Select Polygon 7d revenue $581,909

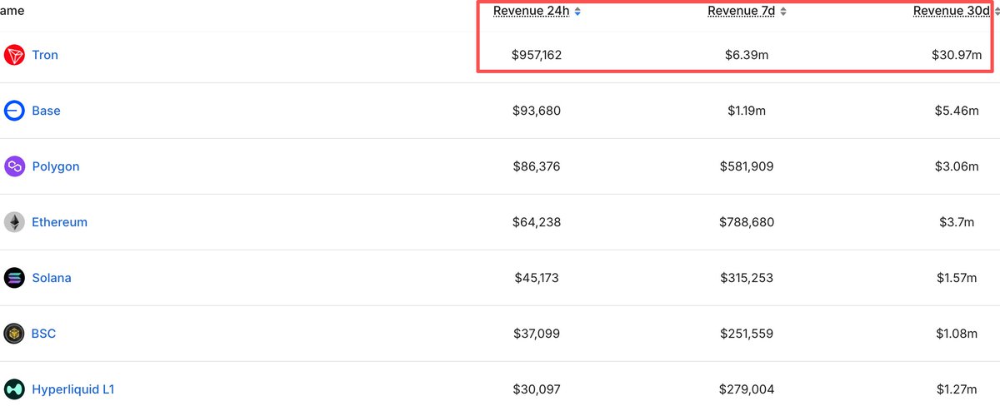coord(747,166)
